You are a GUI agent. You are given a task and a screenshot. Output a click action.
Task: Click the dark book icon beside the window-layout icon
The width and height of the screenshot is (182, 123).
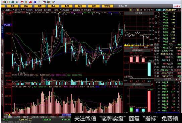pyautogui.click(x=48, y=2)
